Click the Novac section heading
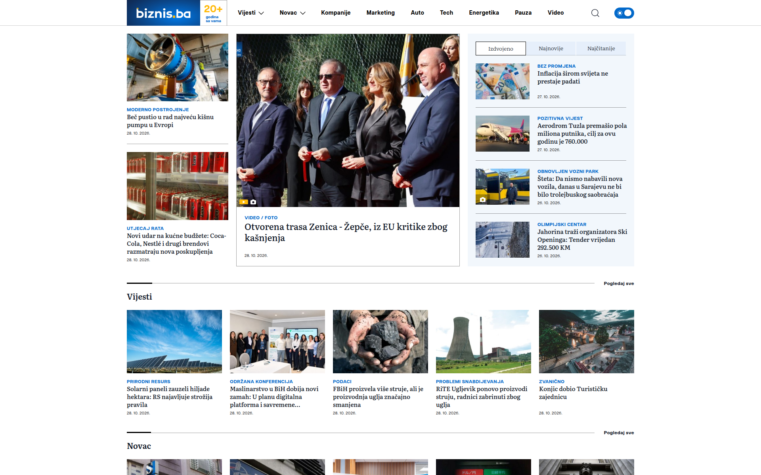Image resolution: width=761 pixels, height=475 pixels. 139,446
